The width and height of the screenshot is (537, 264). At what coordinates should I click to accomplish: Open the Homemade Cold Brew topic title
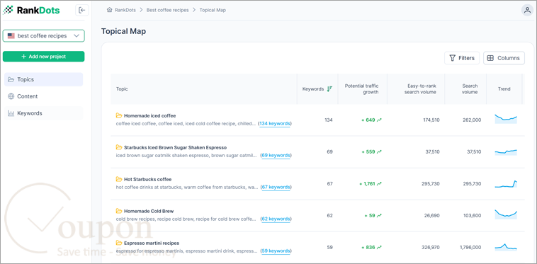click(x=149, y=211)
